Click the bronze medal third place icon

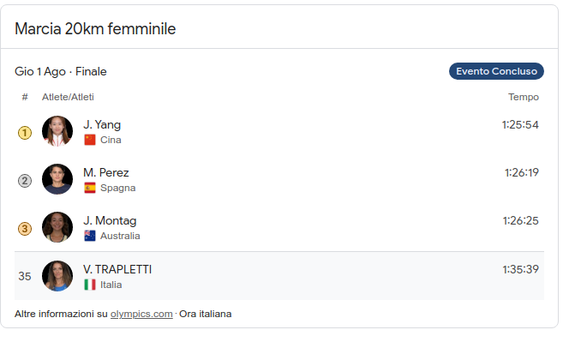[x=25, y=228]
